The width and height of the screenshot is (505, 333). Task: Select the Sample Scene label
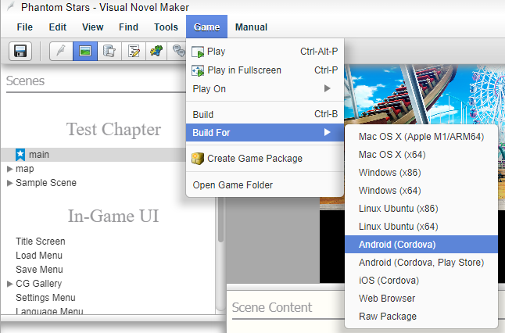46,183
